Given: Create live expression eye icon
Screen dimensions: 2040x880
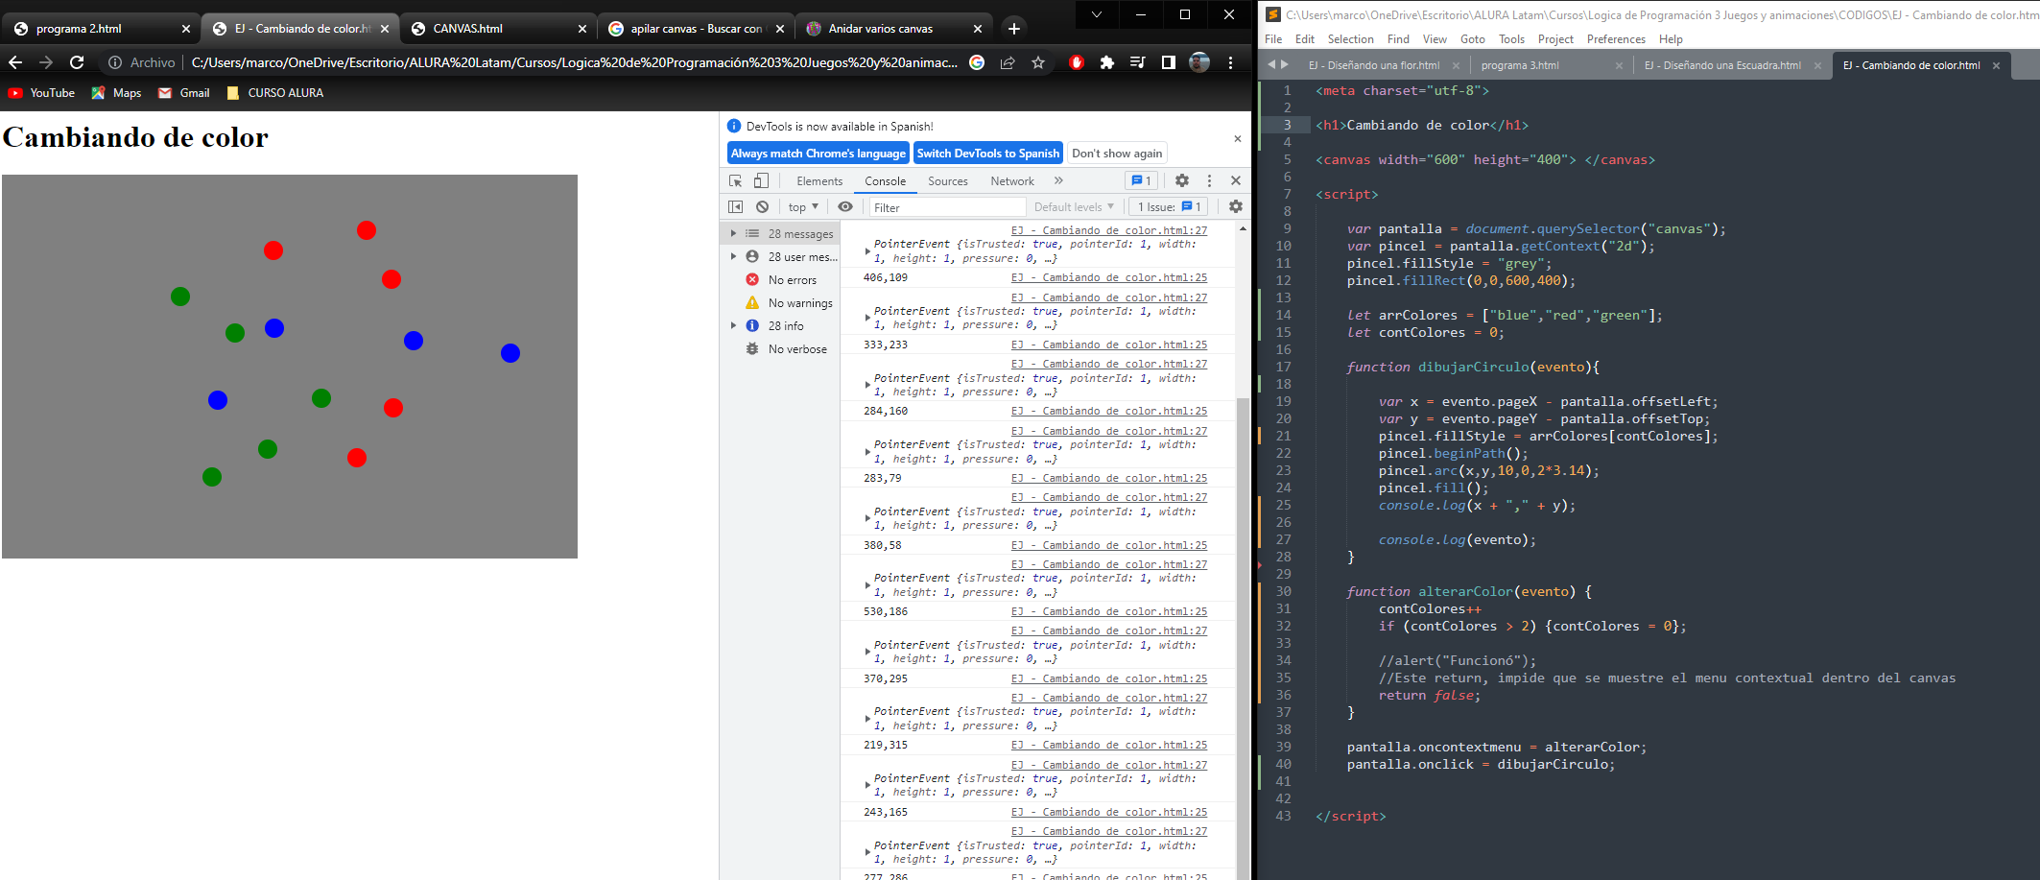Looking at the screenshot, I should [x=844, y=206].
